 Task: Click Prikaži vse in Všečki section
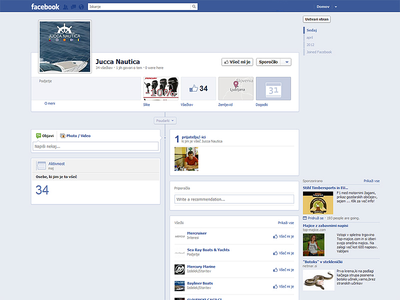click(x=285, y=222)
